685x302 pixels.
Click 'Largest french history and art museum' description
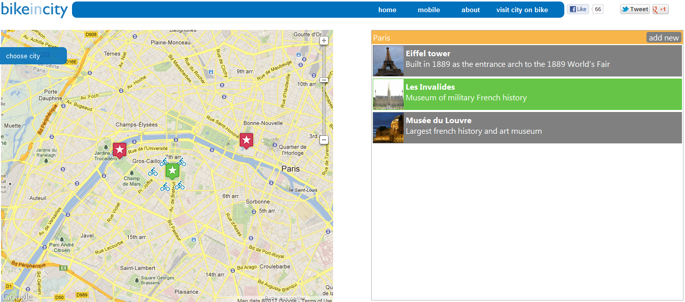[x=474, y=131]
